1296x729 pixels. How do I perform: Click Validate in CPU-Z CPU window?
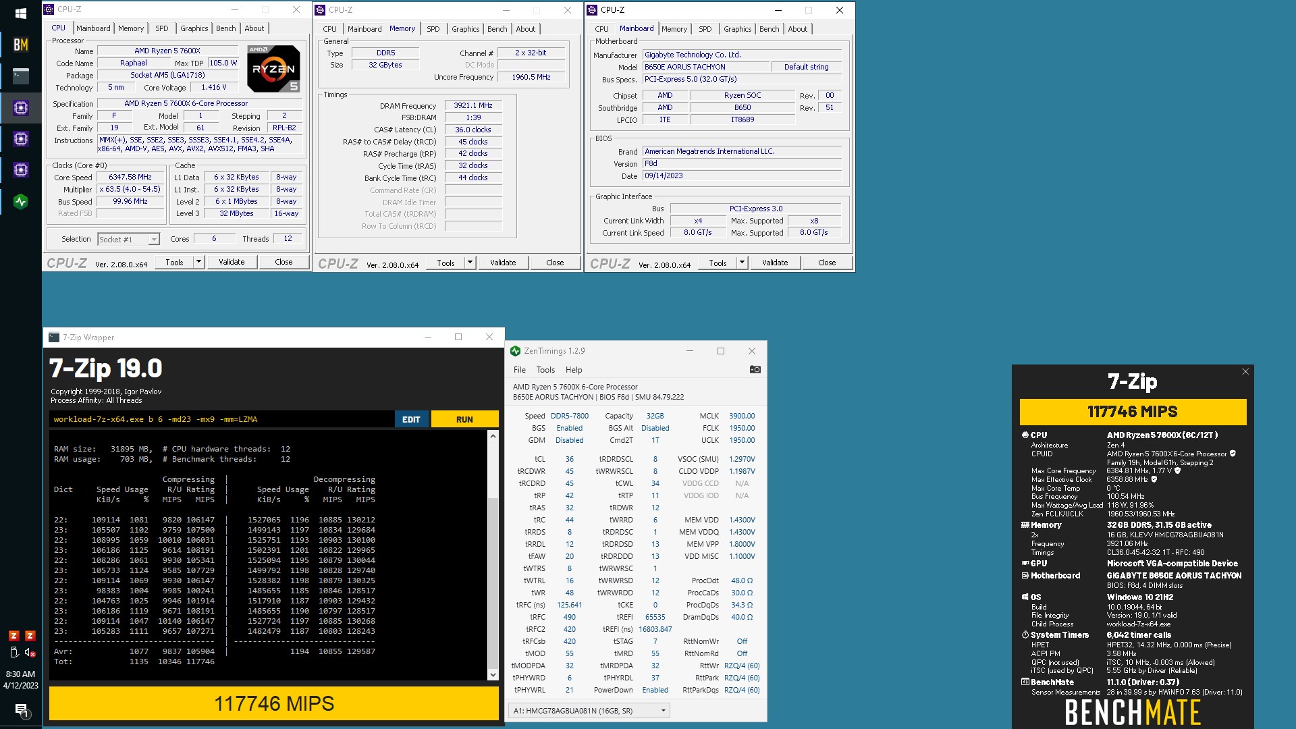232,262
